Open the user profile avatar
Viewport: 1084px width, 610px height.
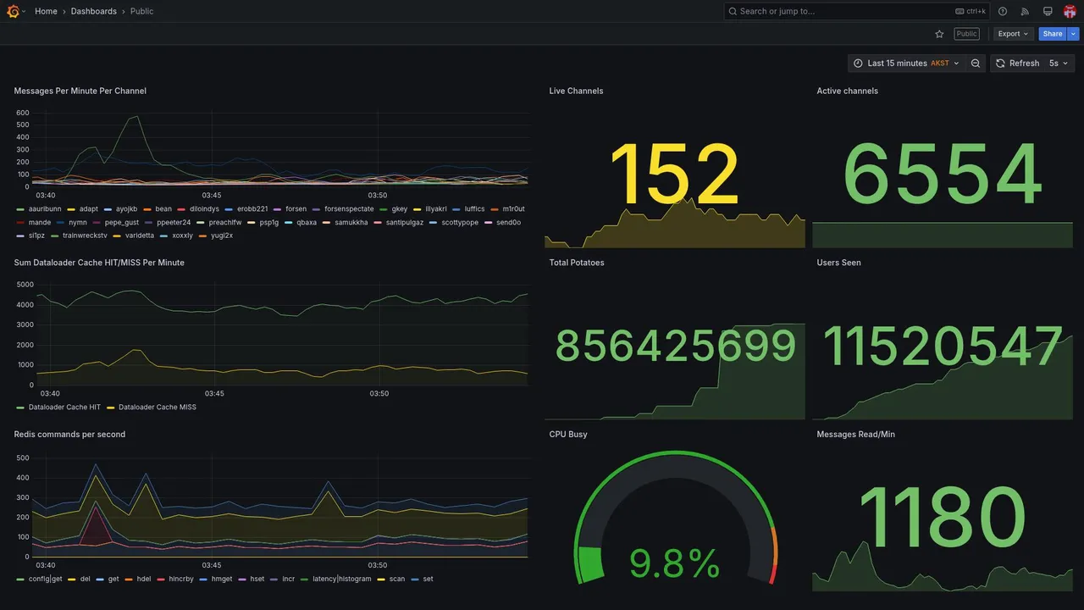[x=1070, y=11]
